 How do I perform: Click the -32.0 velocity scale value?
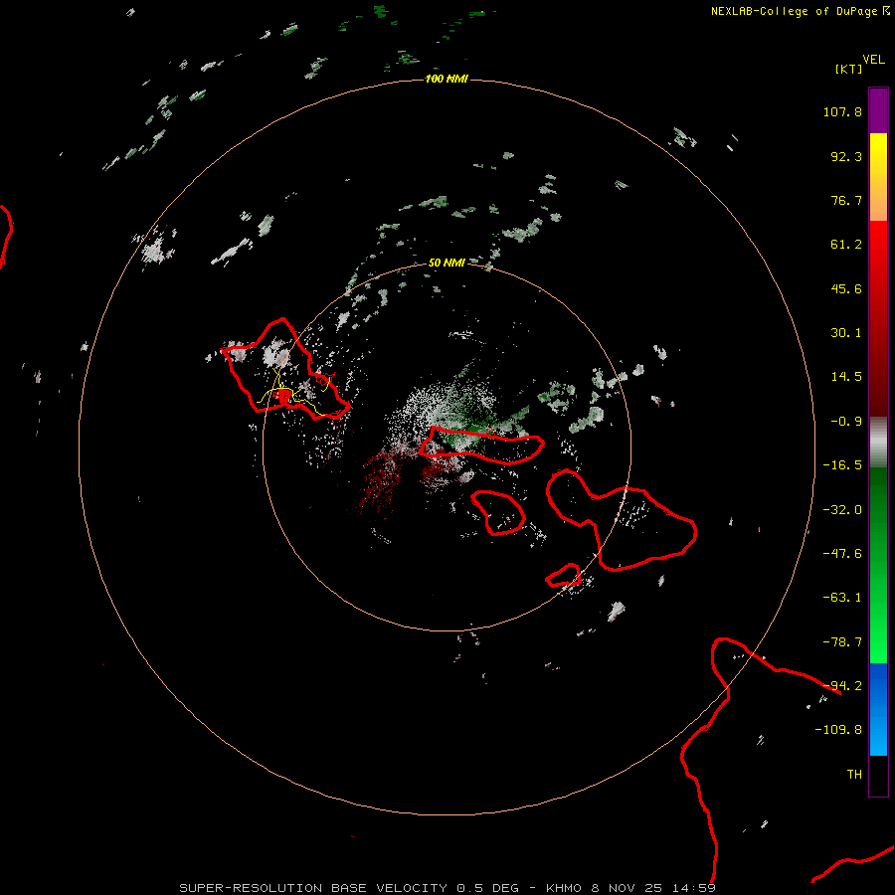tap(842, 510)
